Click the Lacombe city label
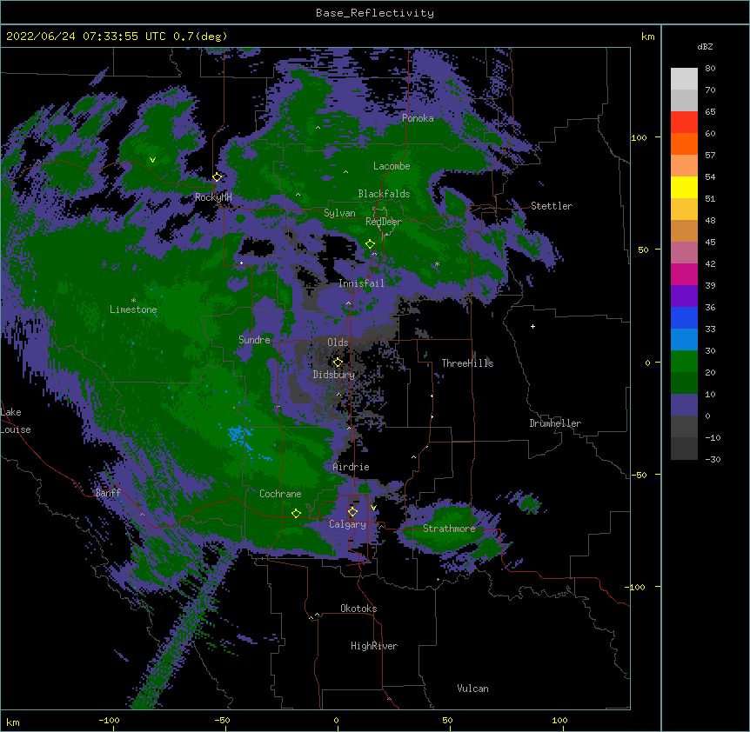750x732 pixels. [392, 166]
